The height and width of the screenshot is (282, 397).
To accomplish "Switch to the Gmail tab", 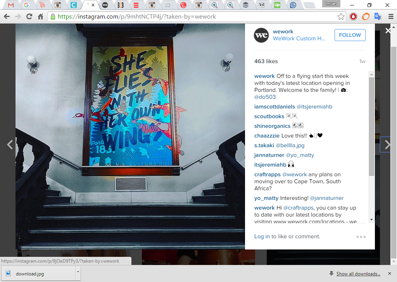I will point(10,5).
